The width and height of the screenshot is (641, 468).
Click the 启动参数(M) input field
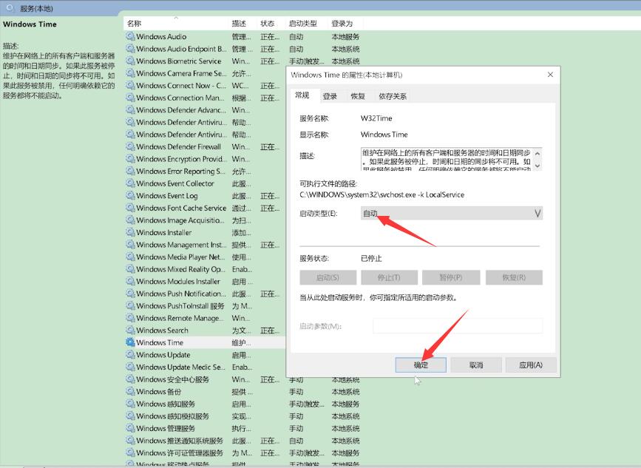[x=458, y=326]
